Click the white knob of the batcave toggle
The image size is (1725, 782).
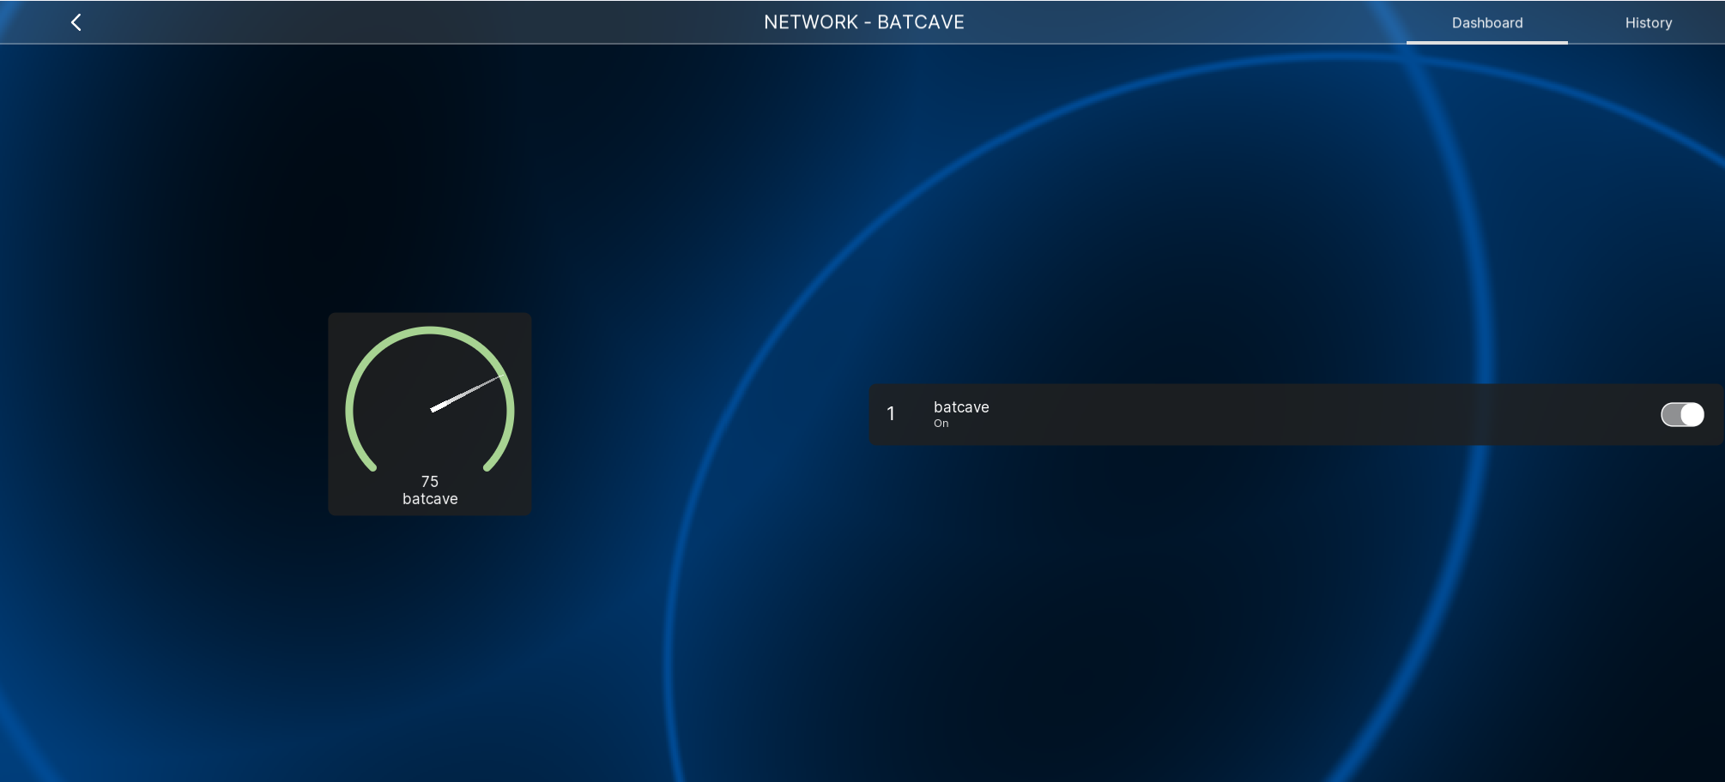[1692, 415]
